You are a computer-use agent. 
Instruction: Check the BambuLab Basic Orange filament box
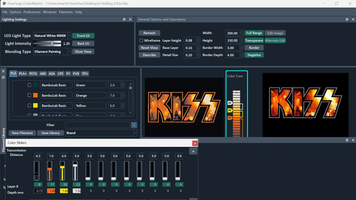[29, 95]
